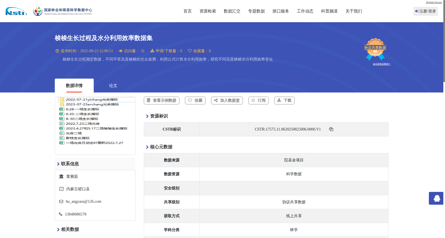Click 发布时间 2025-09-23 11:06:51
The width and height of the screenshot is (445, 238).
(x=84, y=51)
